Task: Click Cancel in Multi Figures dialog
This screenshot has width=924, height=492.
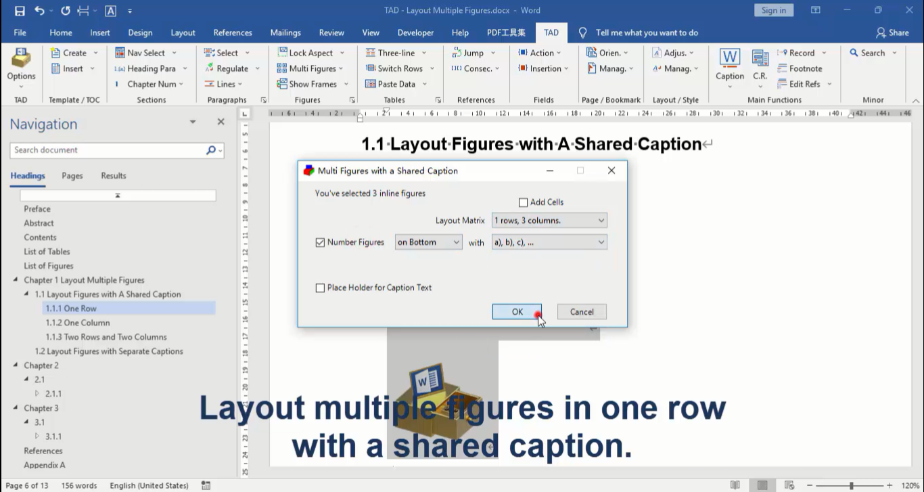Action: click(x=582, y=312)
